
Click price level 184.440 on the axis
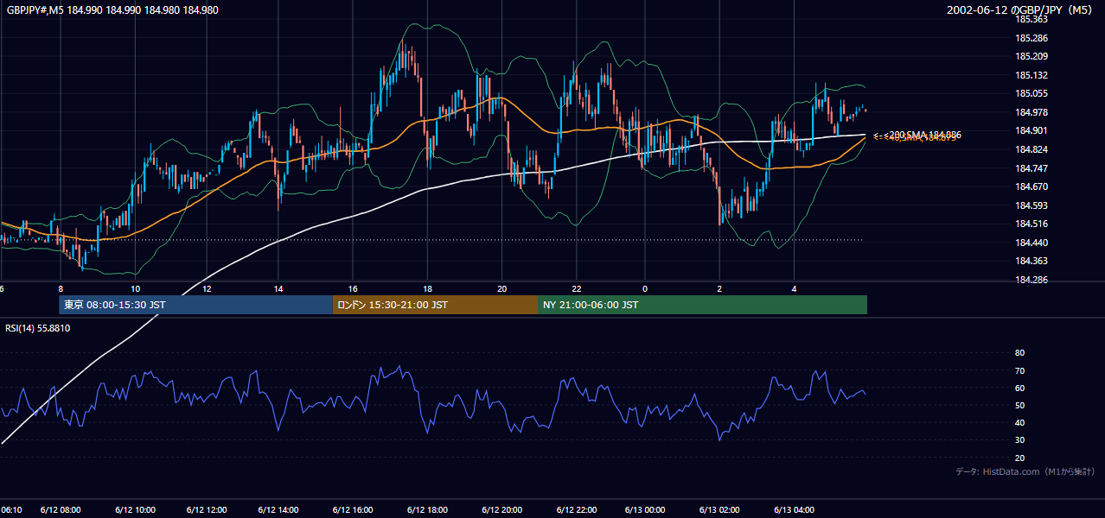tap(1032, 243)
